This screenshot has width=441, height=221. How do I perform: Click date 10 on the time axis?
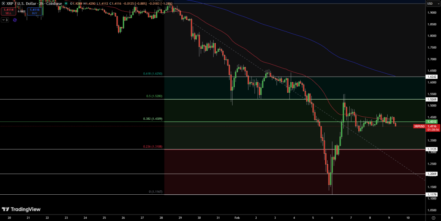pyautogui.click(x=408, y=218)
